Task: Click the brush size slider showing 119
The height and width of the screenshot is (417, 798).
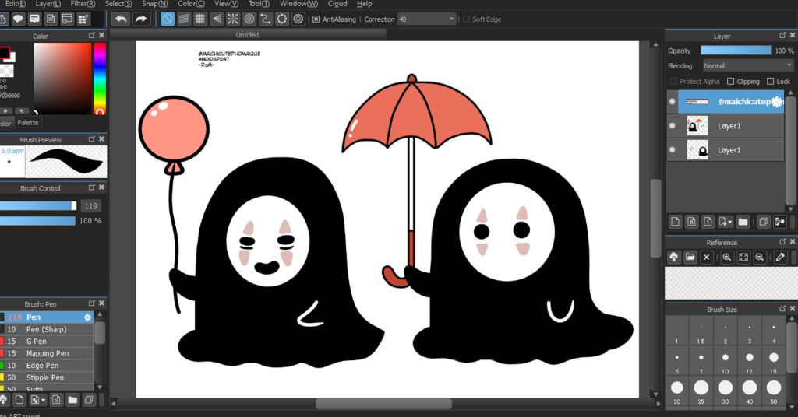Action: click(38, 205)
